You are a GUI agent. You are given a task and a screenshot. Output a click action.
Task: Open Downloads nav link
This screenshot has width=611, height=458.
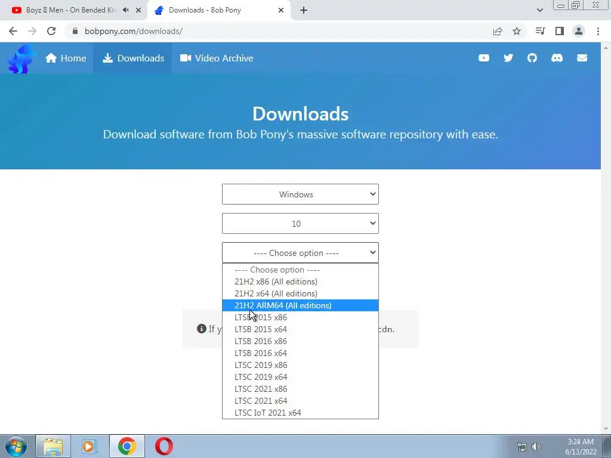[x=133, y=58]
